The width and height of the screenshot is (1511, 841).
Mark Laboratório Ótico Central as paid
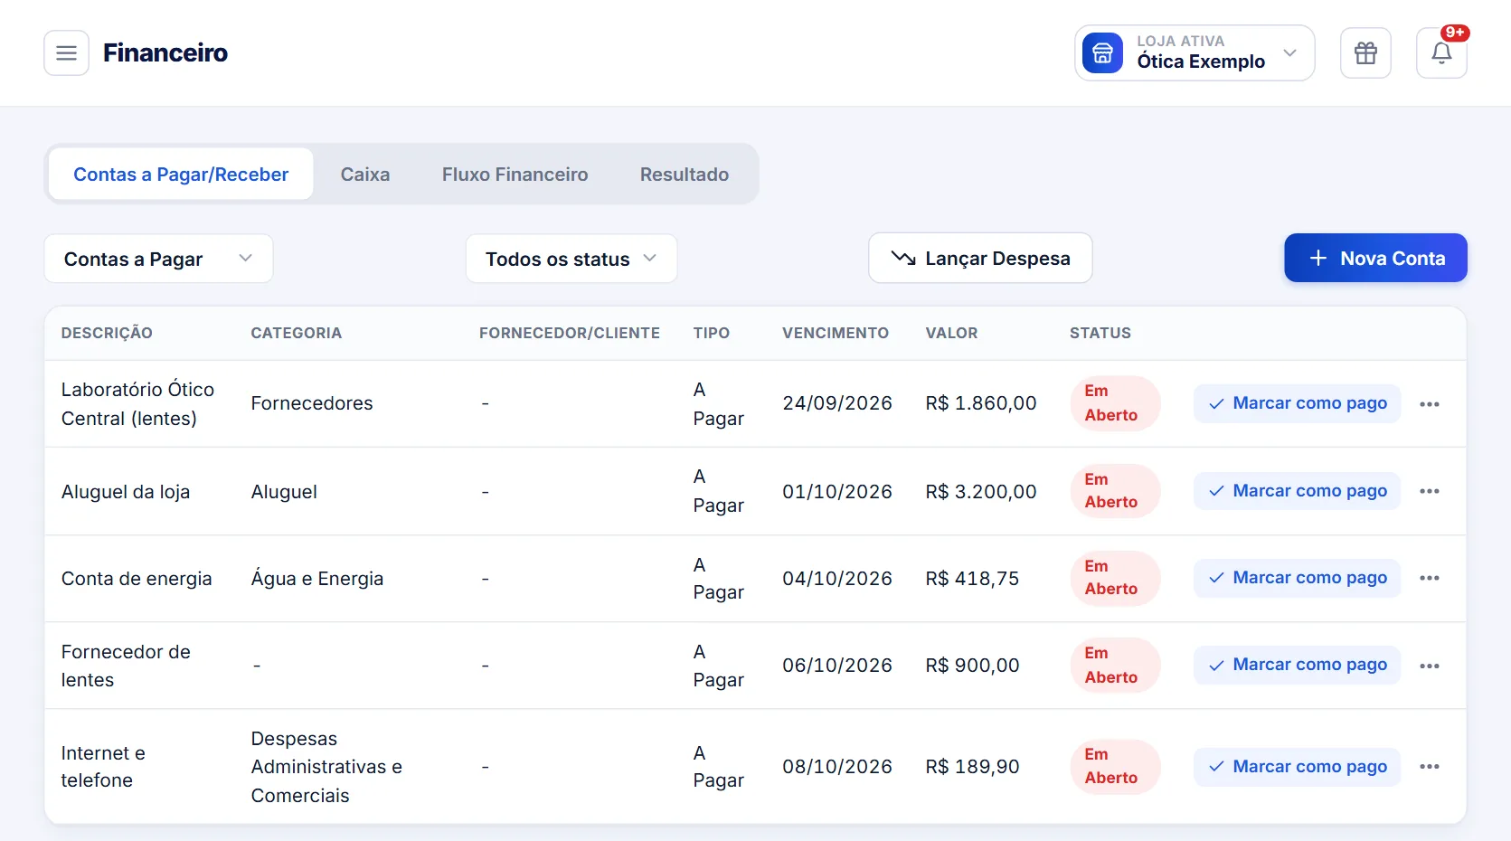1297,403
